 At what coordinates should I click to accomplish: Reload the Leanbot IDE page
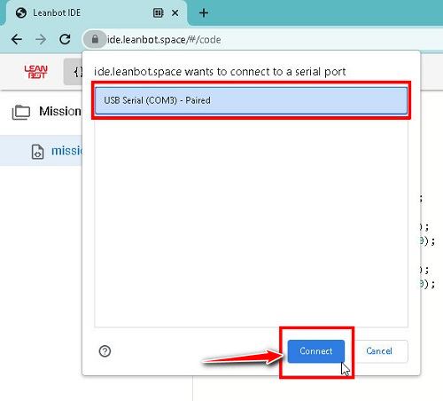(x=65, y=39)
